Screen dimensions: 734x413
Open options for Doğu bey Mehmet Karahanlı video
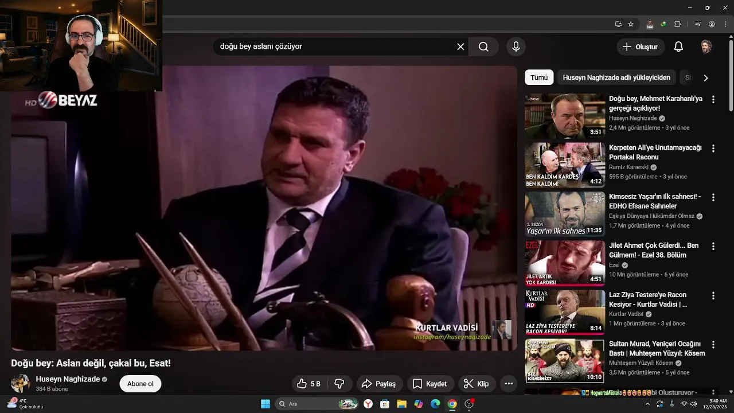[x=713, y=99]
